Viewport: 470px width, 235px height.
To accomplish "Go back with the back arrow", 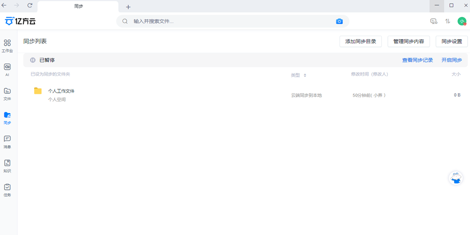I will click(4, 5).
